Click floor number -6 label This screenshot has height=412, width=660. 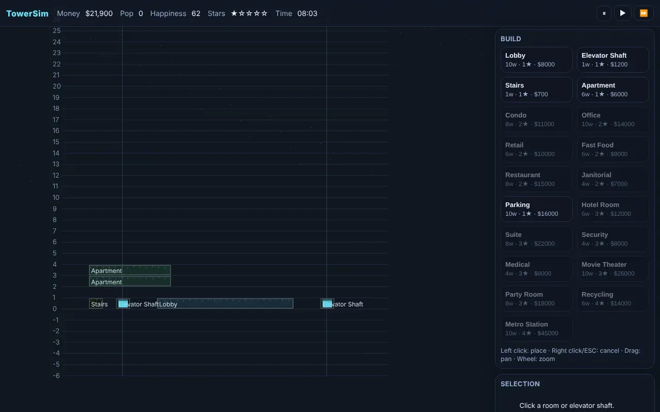click(x=56, y=375)
